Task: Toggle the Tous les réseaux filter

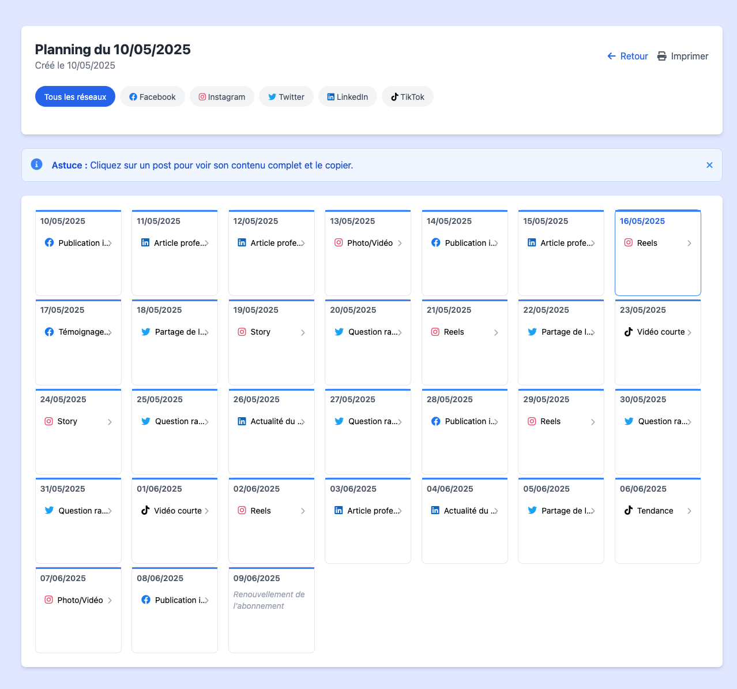Action: coord(75,96)
